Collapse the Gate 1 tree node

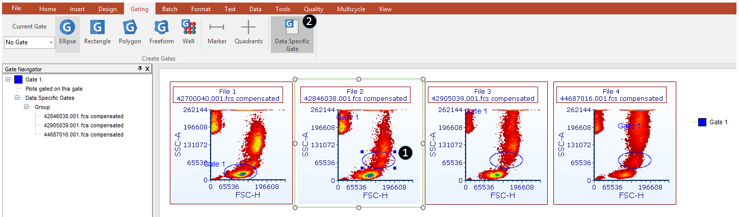click(8, 79)
